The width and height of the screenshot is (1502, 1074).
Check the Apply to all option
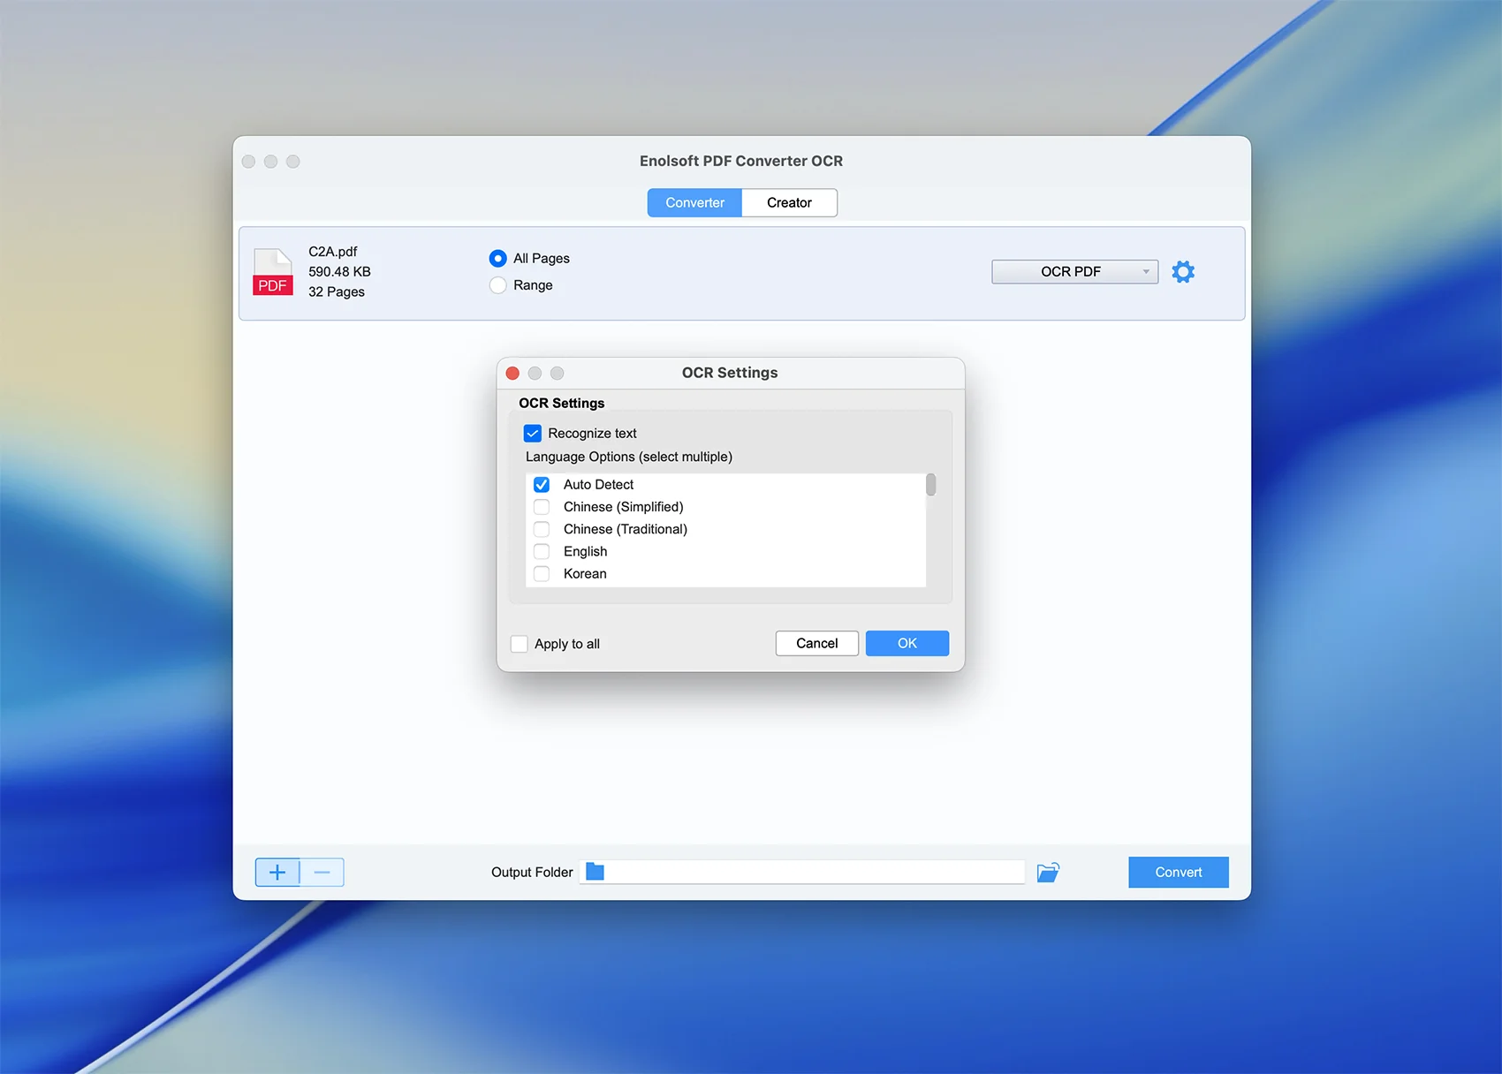point(520,644)
